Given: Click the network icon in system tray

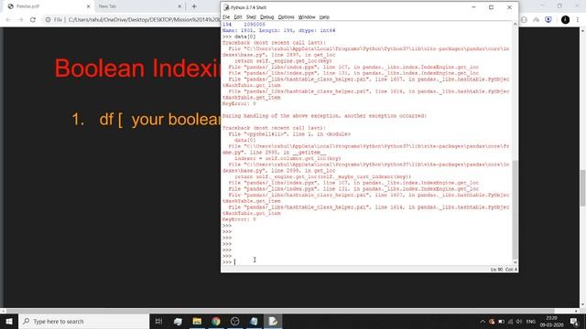Looking at the screenshot, I should click(x=511, y=321).
